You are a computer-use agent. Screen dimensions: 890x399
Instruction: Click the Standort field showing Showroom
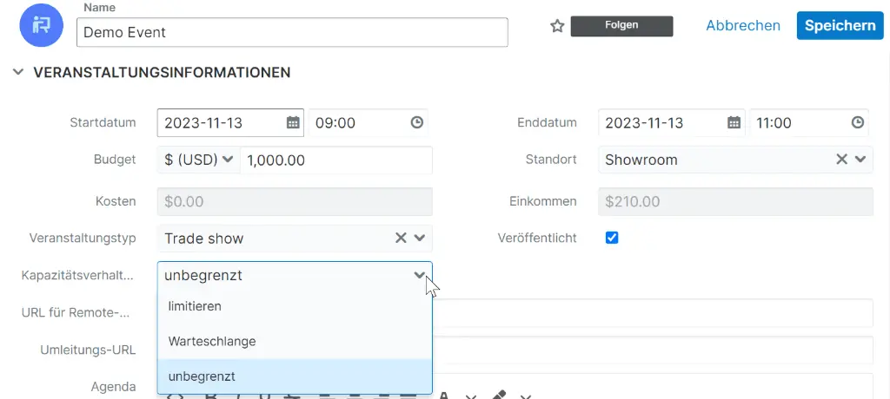(735, 160)
